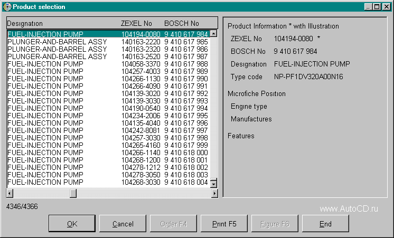394x238 pixels.
Task: Click the Print F5 button
Action: tap(224, 223)
